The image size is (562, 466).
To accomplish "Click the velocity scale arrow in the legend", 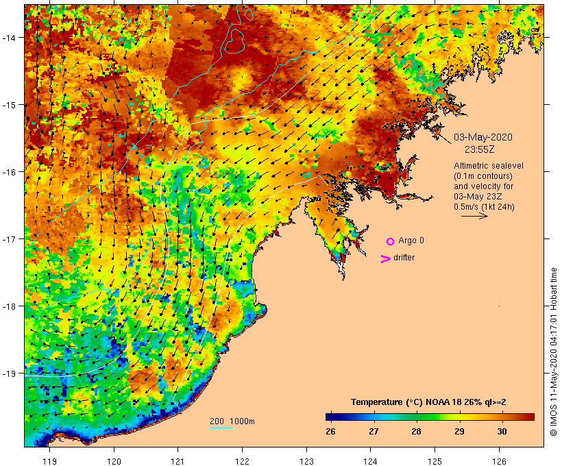I will point(474,216).
